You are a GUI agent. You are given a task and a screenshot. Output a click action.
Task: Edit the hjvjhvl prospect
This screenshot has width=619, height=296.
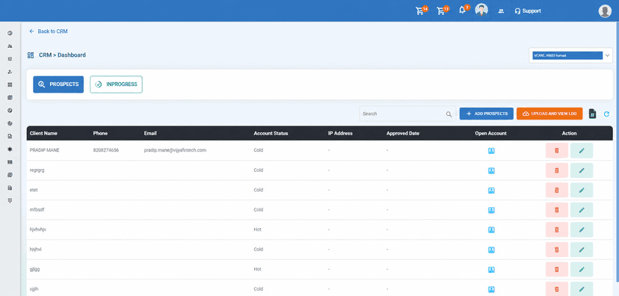(x=582, y=250)
